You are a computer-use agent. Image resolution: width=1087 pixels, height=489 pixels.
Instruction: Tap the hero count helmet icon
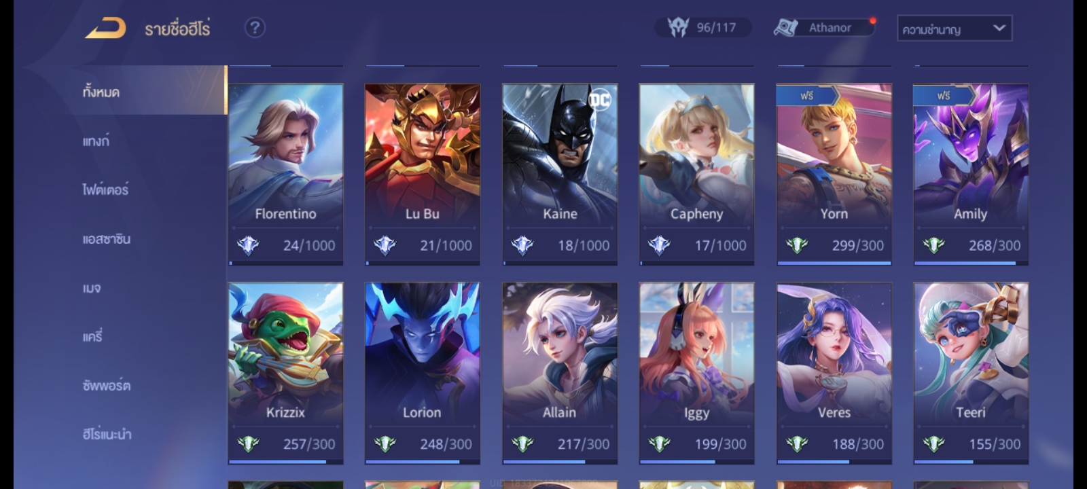coord(678,27)
